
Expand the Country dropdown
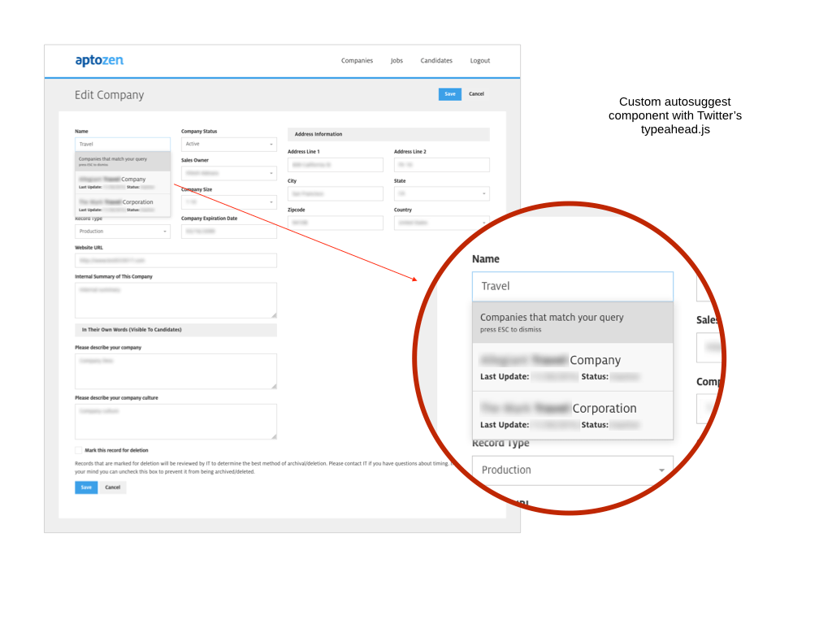point(441,223)
